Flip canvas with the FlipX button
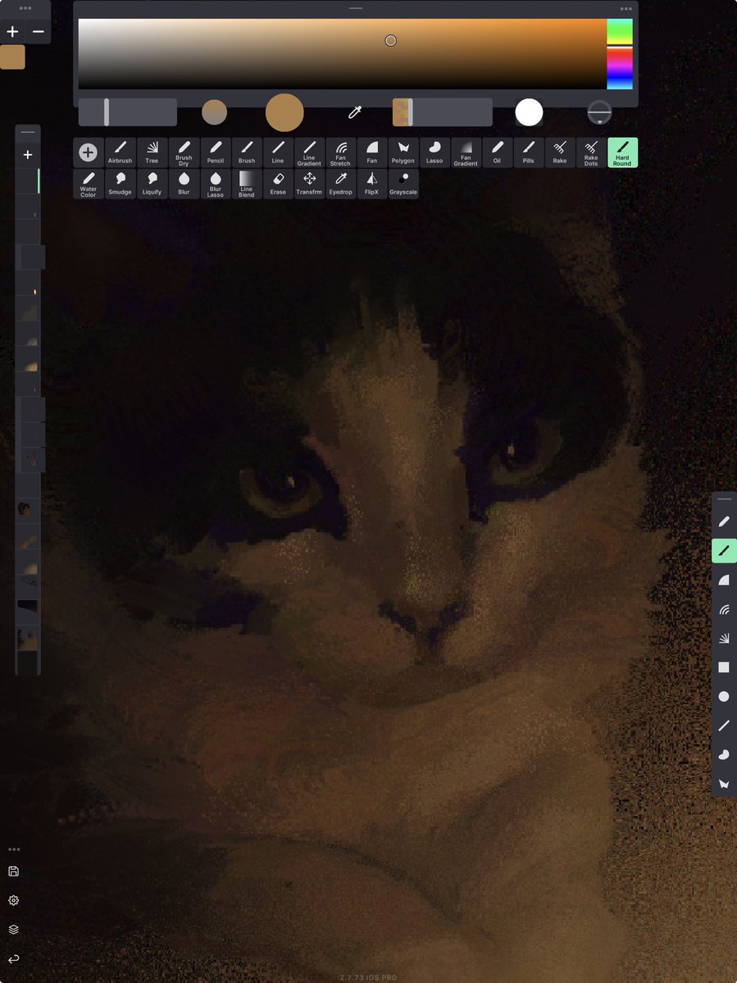The height and width of the screenshot is (983, 737). [x=371, y=184]
